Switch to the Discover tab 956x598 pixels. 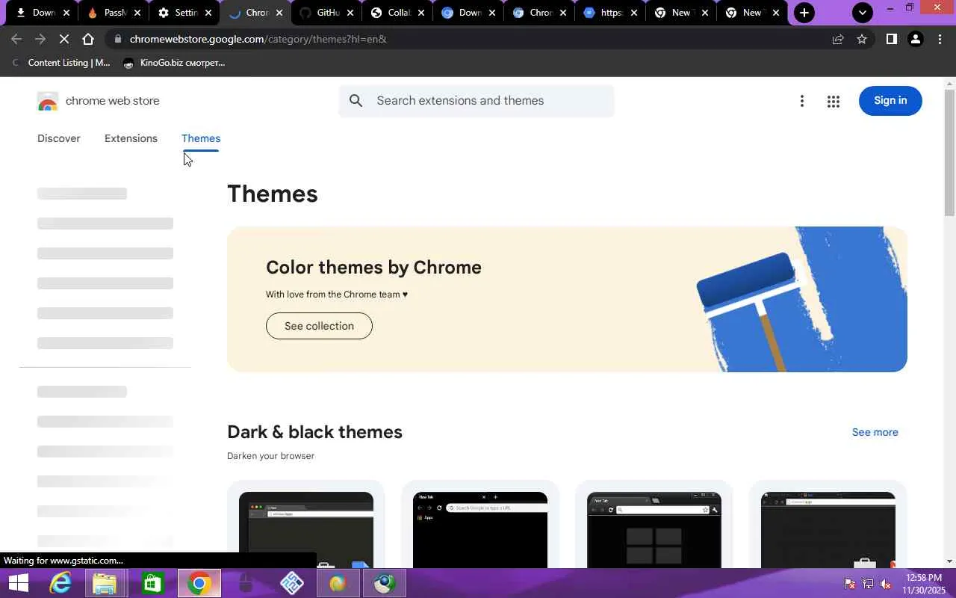click(59, 138)
